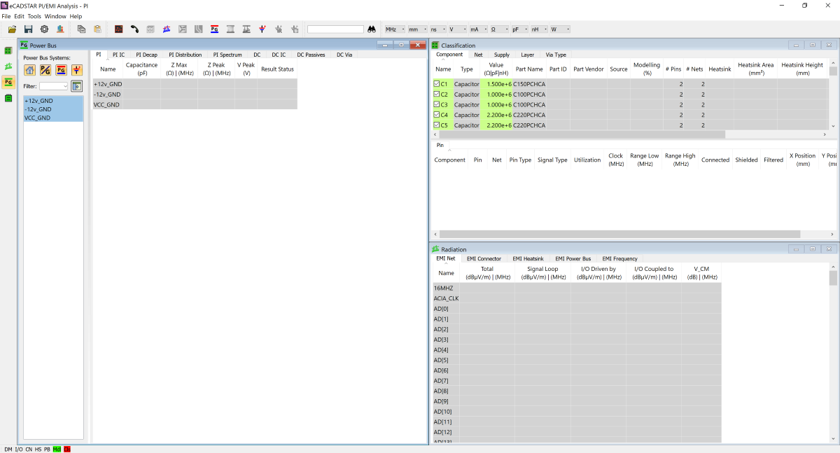The image size is (840, 453).
Task: Switch to the PI Decap tab
Action: [x=146, y=55]
